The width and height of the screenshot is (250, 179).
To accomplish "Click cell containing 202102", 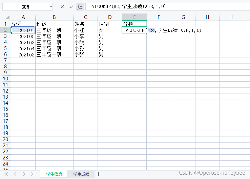I will point(23,54).
